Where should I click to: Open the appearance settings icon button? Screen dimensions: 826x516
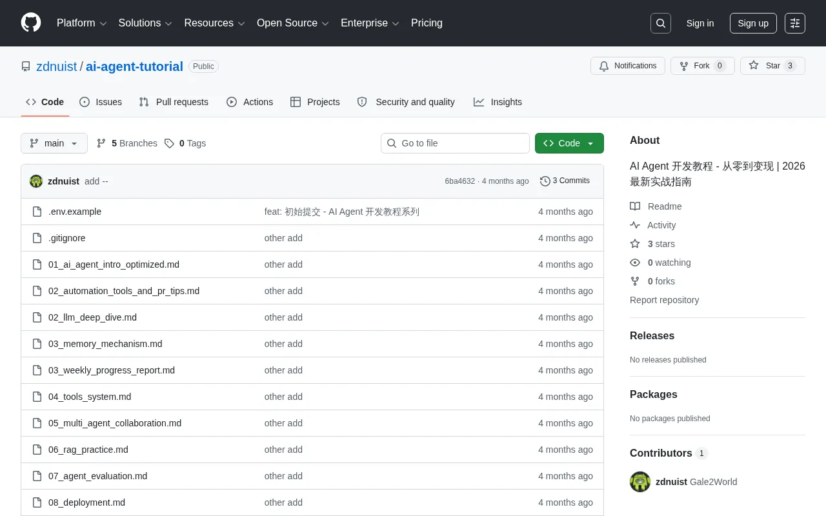[795, 23]
